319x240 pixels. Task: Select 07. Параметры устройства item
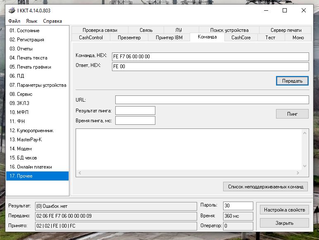pyautogui.click(x=38, y=85)
